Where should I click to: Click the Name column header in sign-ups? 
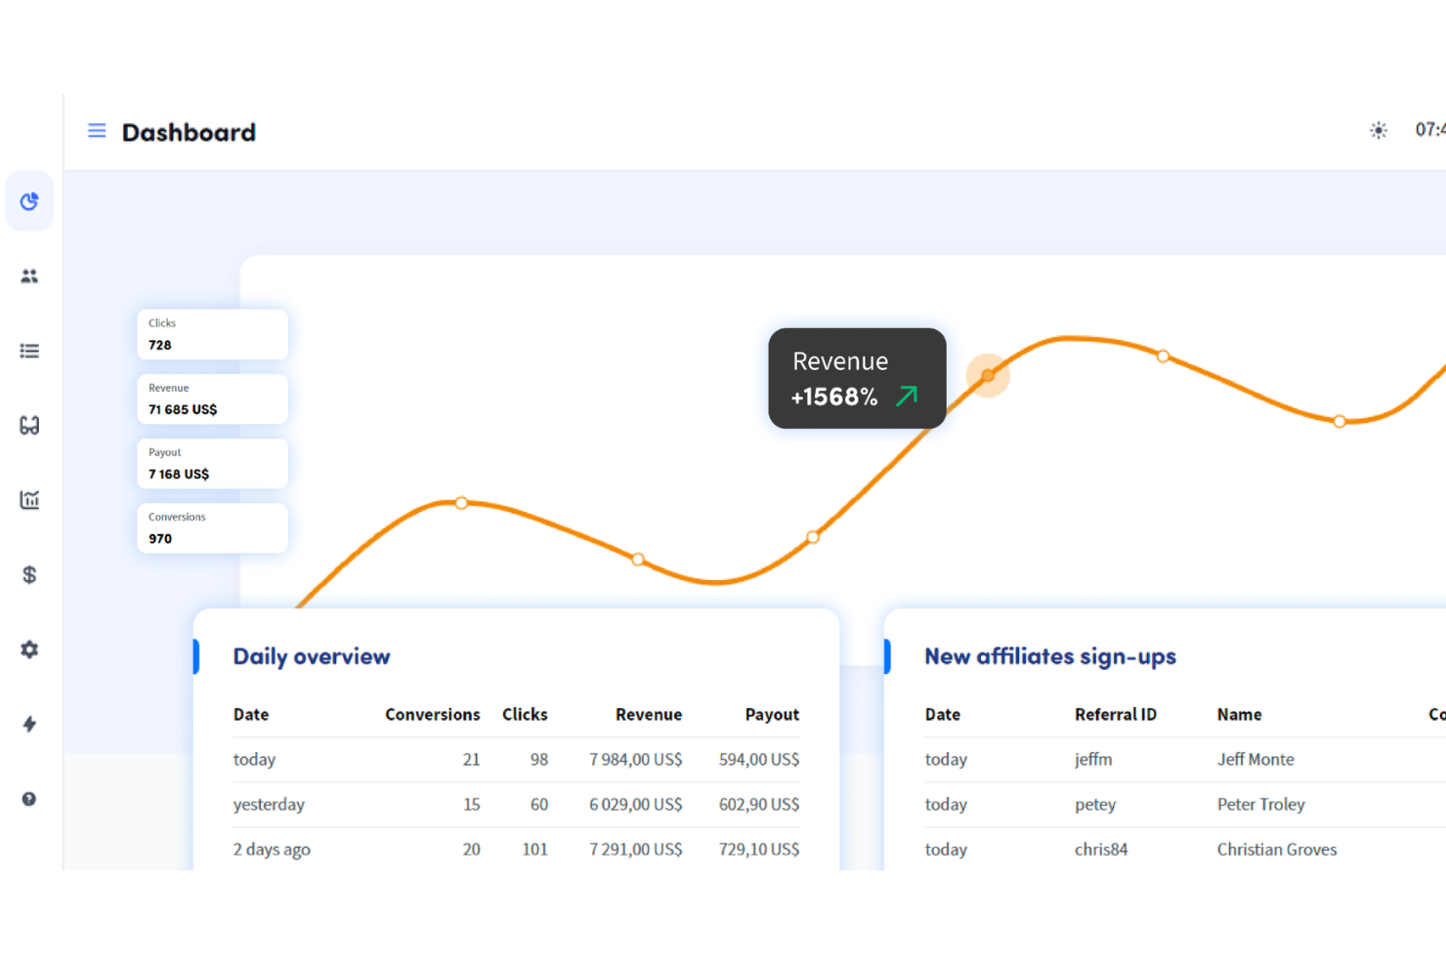pos(1239,714)
